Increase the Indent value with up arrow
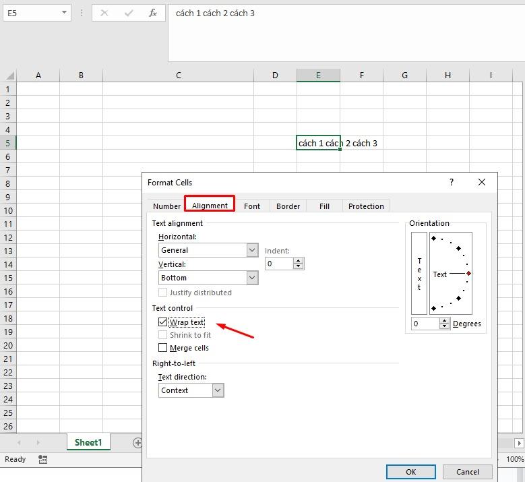Screen dimensions: 525x482 tap(298, 261)
